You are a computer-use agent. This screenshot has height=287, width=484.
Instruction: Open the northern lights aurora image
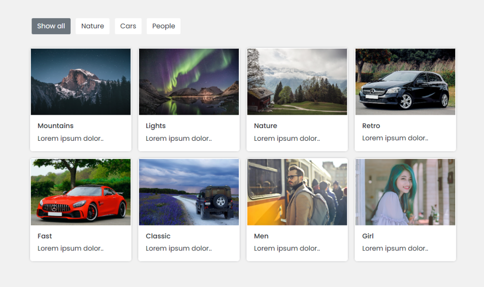click(189, 82)
